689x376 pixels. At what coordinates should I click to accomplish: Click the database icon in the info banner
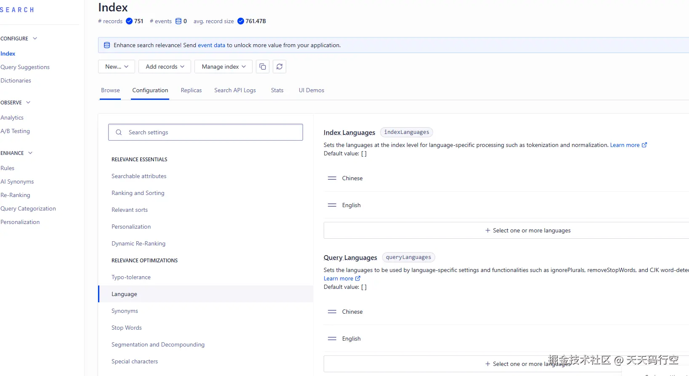[x=107, y=45]
